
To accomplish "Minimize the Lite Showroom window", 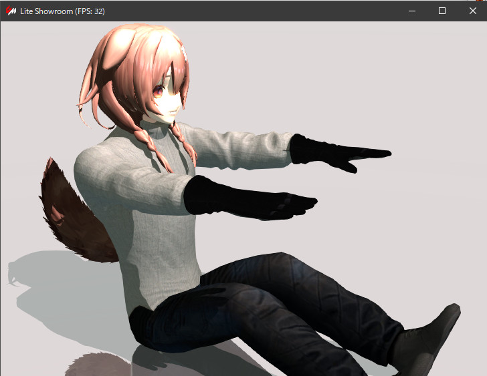I will pos(411,11).
